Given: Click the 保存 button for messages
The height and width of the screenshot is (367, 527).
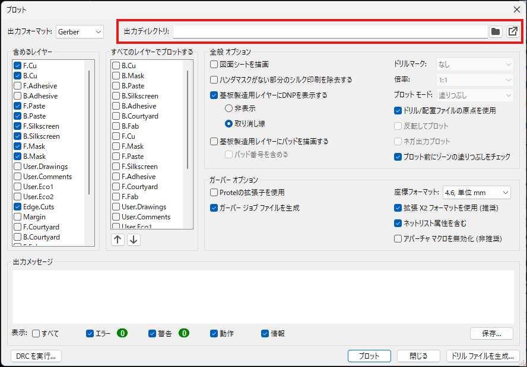Looking at the screenshot, I should point(491,333).
